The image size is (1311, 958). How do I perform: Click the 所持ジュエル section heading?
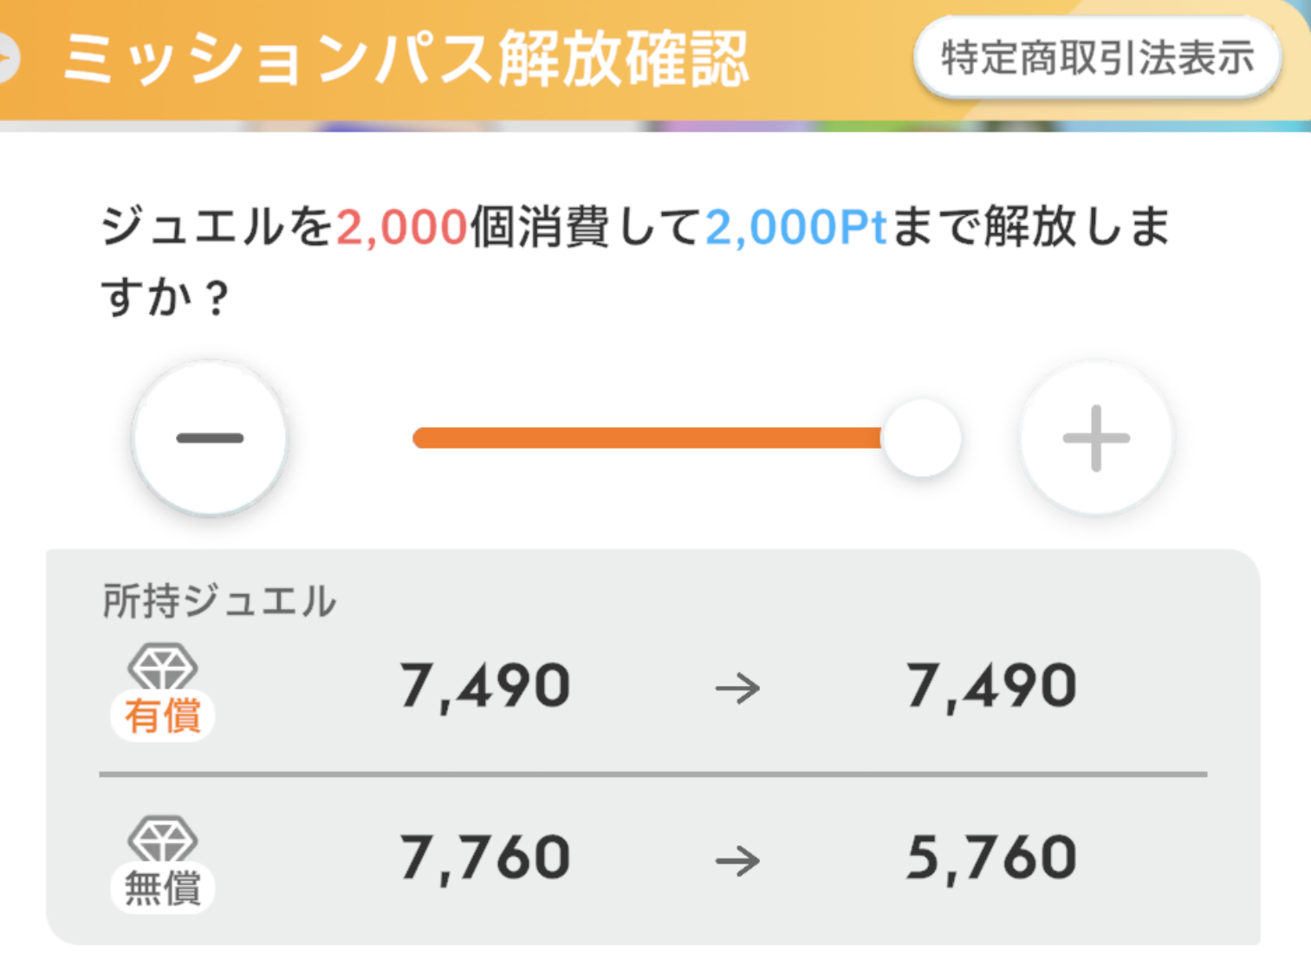219,601
